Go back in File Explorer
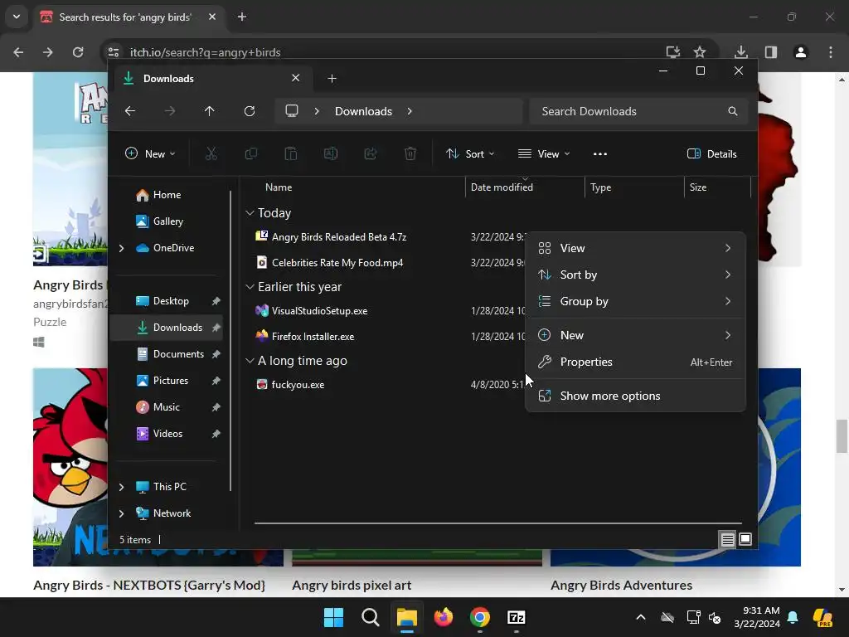This screenshot has width=849, height=637. 130,111
